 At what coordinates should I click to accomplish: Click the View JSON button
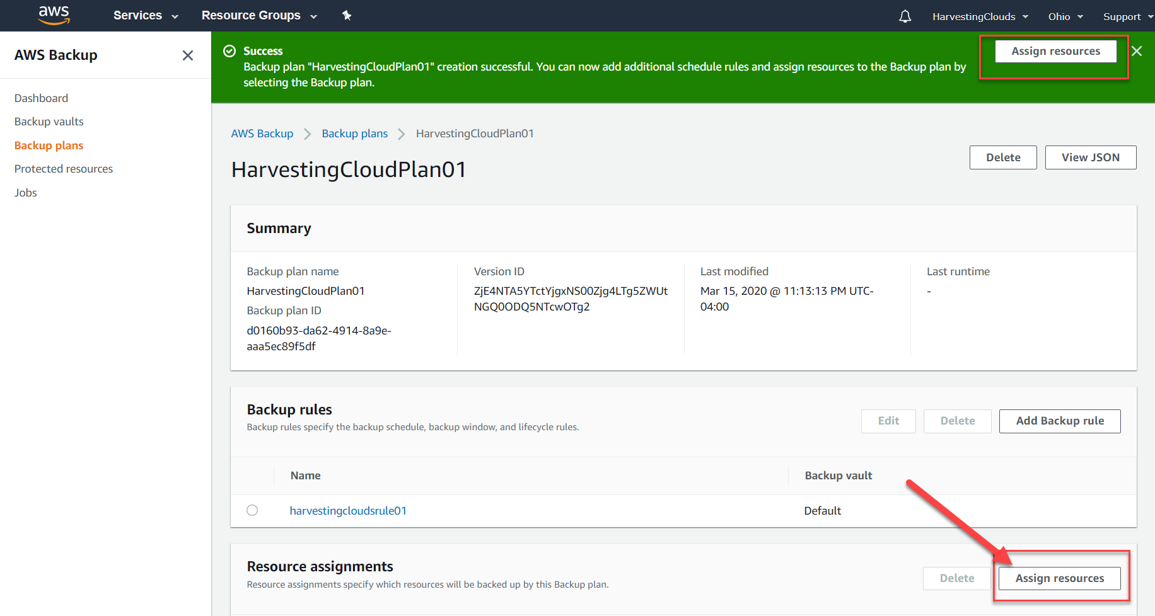pos(1091,157)
